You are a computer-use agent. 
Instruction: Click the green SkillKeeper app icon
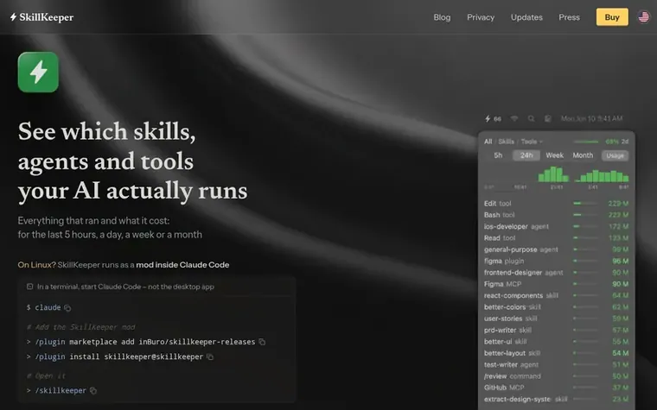(38, 72)
